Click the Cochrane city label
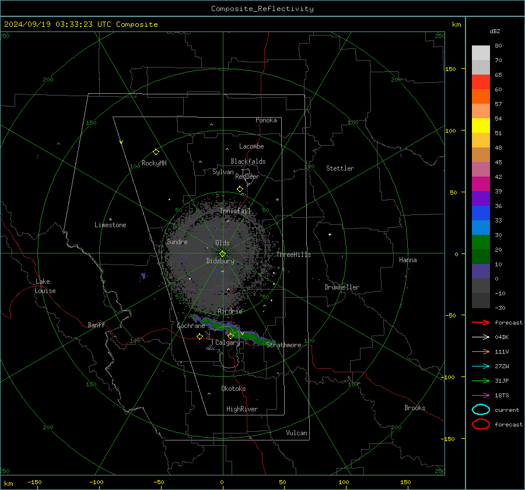Image resolution: width=525 pixels, height=490 pixels. tap(191, 326)
